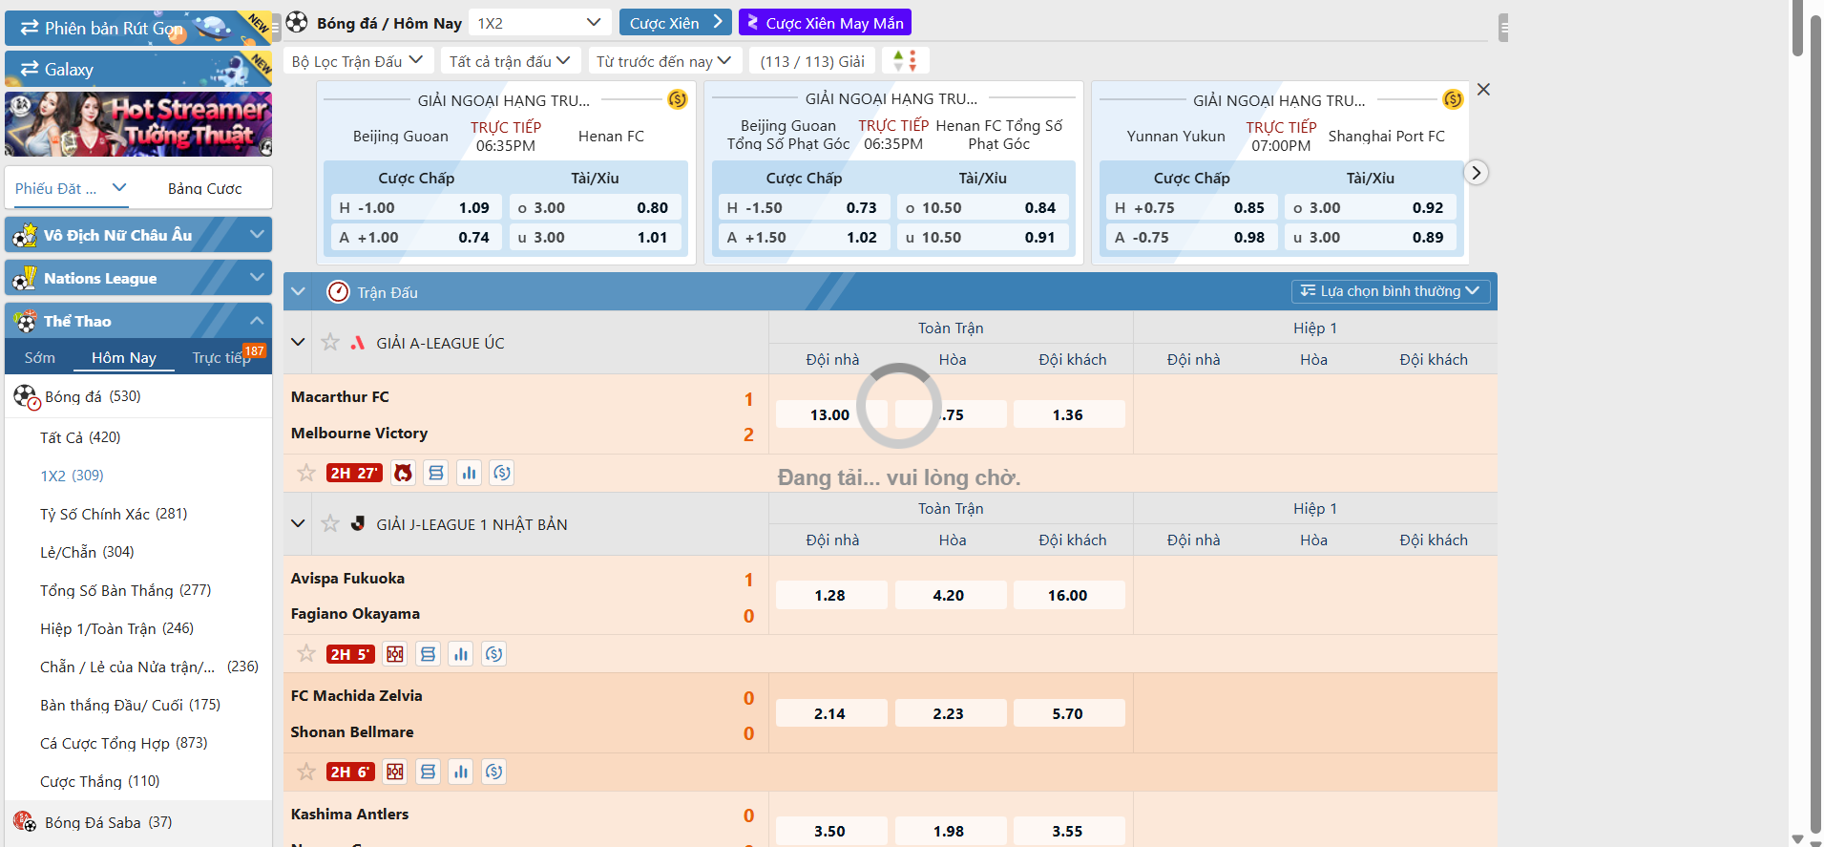
Task: Open Tất Cả (420) market
Action: point(80,437)
